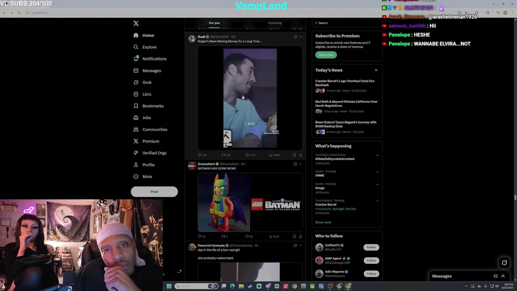This screenshot has height=291, width=517.
Task: Open Premium in the sidebar
Action: tap(146, 141)
